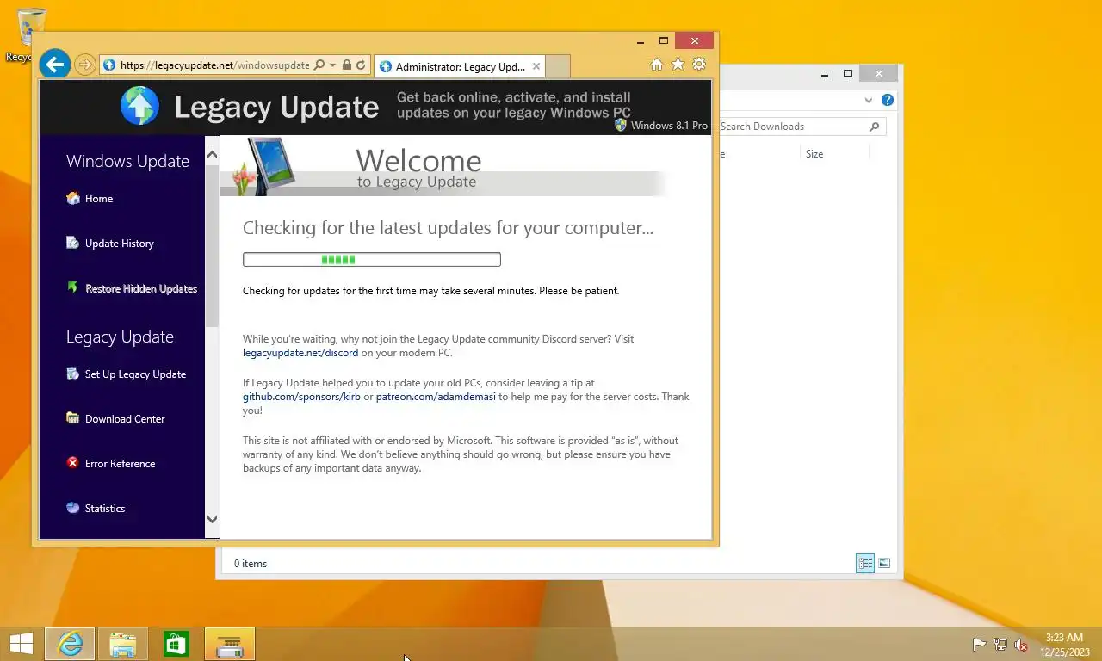Click the Download Center icon
Viewport: 1102px width, 661px height.
click(73, 418)
